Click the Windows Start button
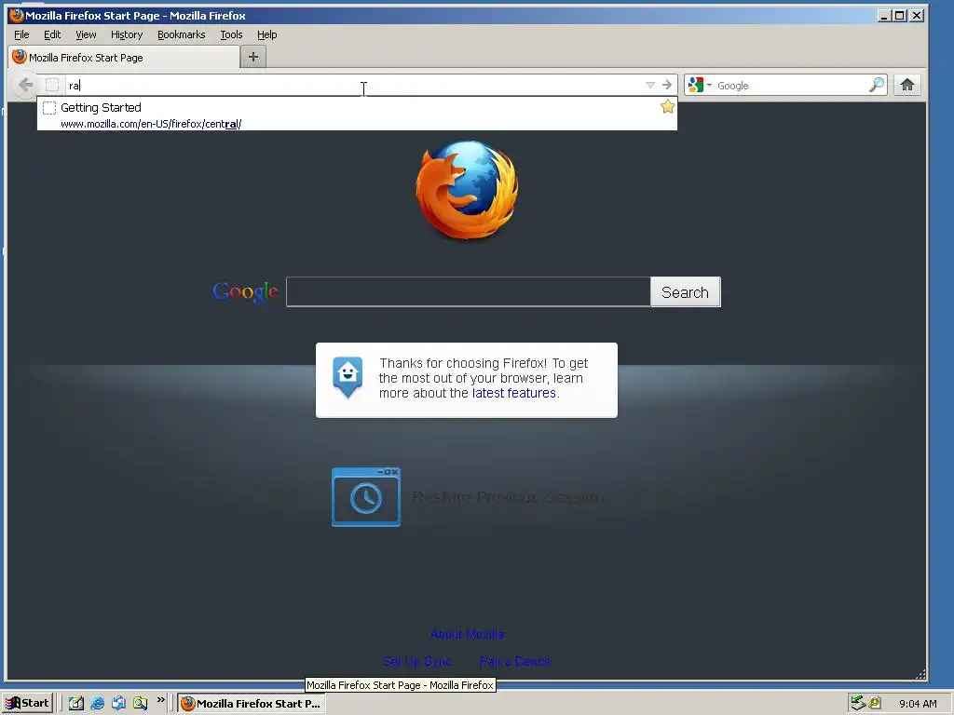The height and width of the screenshot is (715, 954). 28,703
